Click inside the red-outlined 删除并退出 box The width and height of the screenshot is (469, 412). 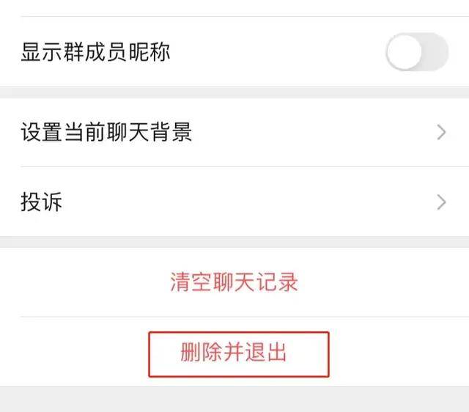tap(238, 354)
